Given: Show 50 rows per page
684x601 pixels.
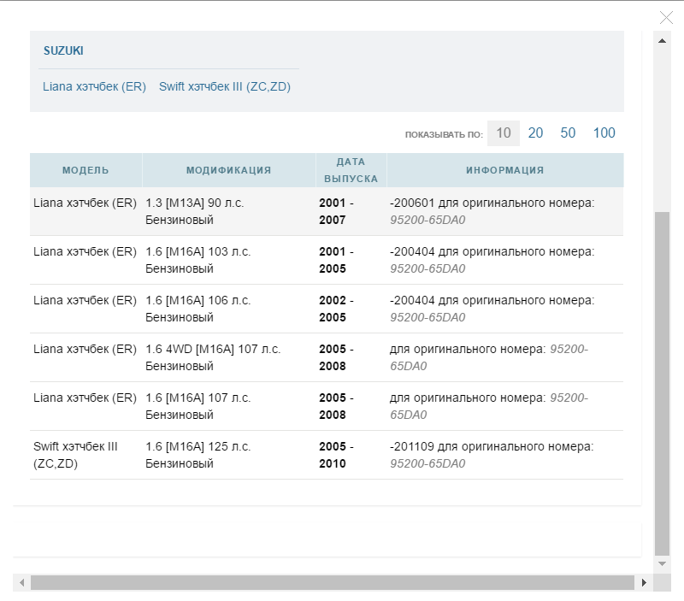Looking at the screenshot, I should [x=568, y=133].
